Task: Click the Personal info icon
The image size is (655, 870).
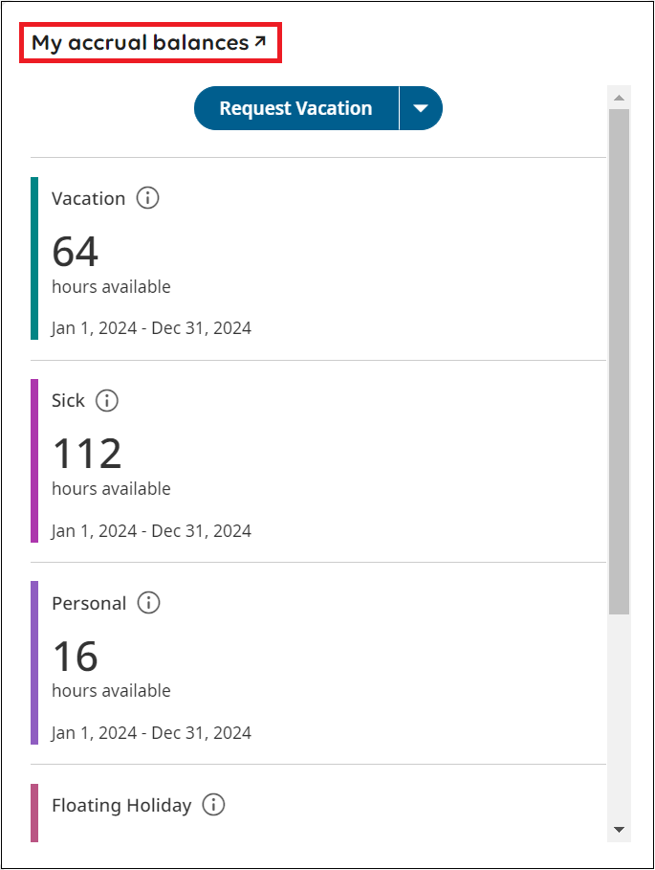Action: point(148,603)
